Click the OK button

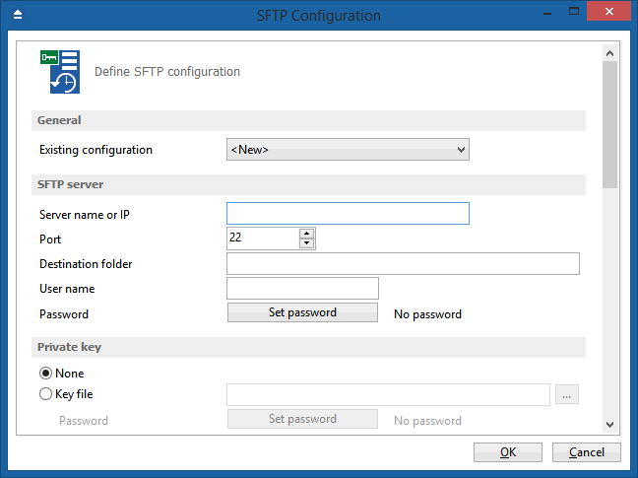(508, 452)
